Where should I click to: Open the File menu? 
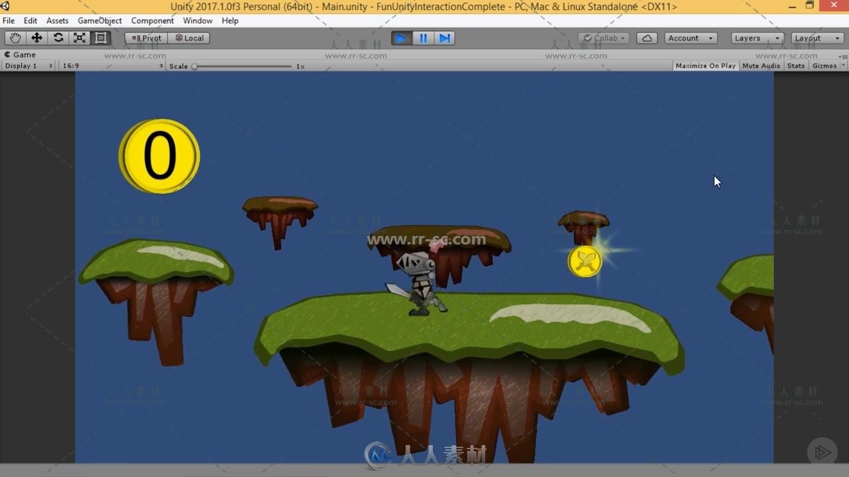[x=9, y=21]
